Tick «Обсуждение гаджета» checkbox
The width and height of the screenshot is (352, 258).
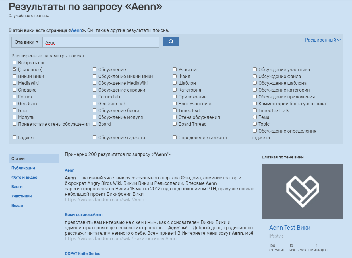[x=94, y=137]
